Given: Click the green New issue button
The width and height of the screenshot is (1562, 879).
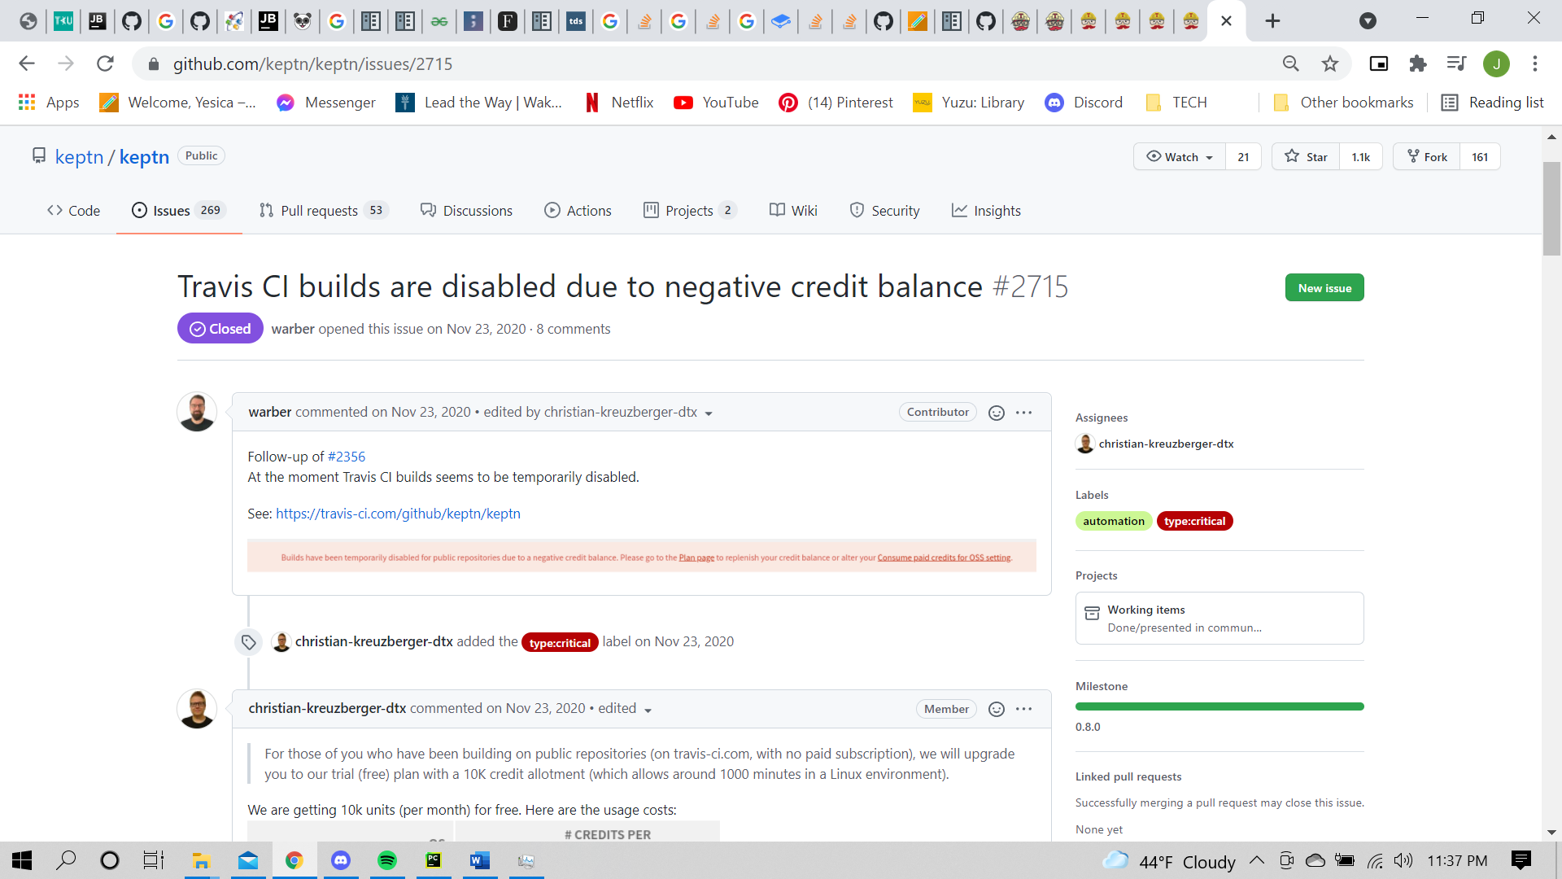Looking at the screenshot, I should pyautogui.click(x=1324, y=288).
